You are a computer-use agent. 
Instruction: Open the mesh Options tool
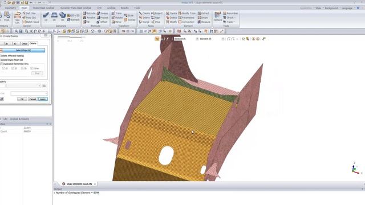(x=218, y=17)
